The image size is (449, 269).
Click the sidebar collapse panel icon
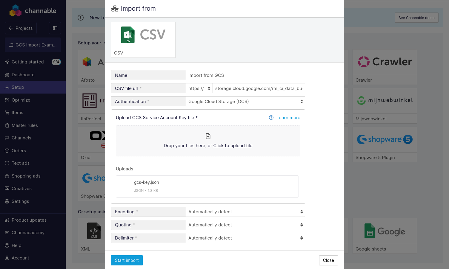pyautogui.click(x=55, y=28)
